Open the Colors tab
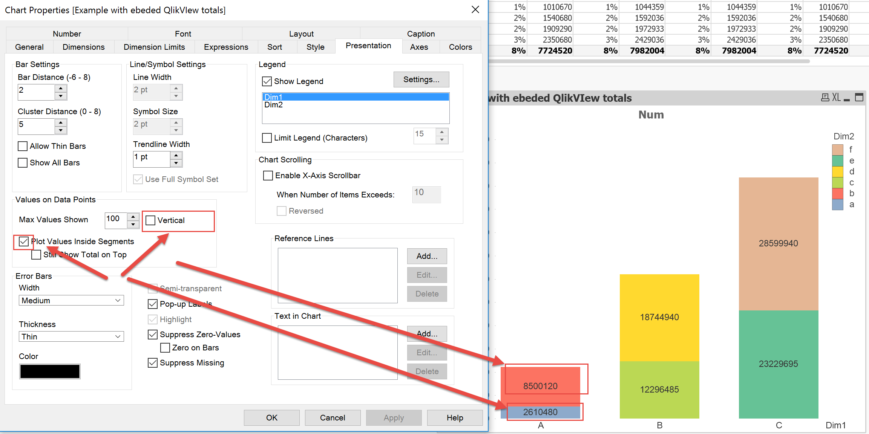This screenshot has height=434, width=869. click(x=460, y=47)
